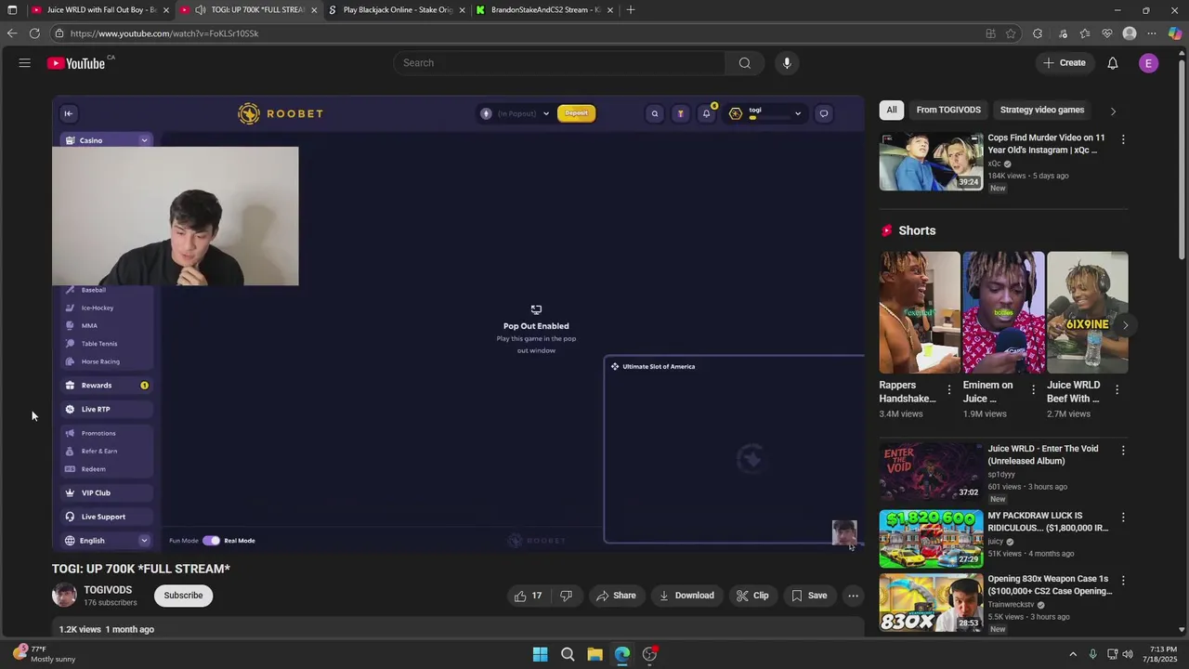Open options for Cops Find Murder Video
1189x669 pixels.
1123,139
